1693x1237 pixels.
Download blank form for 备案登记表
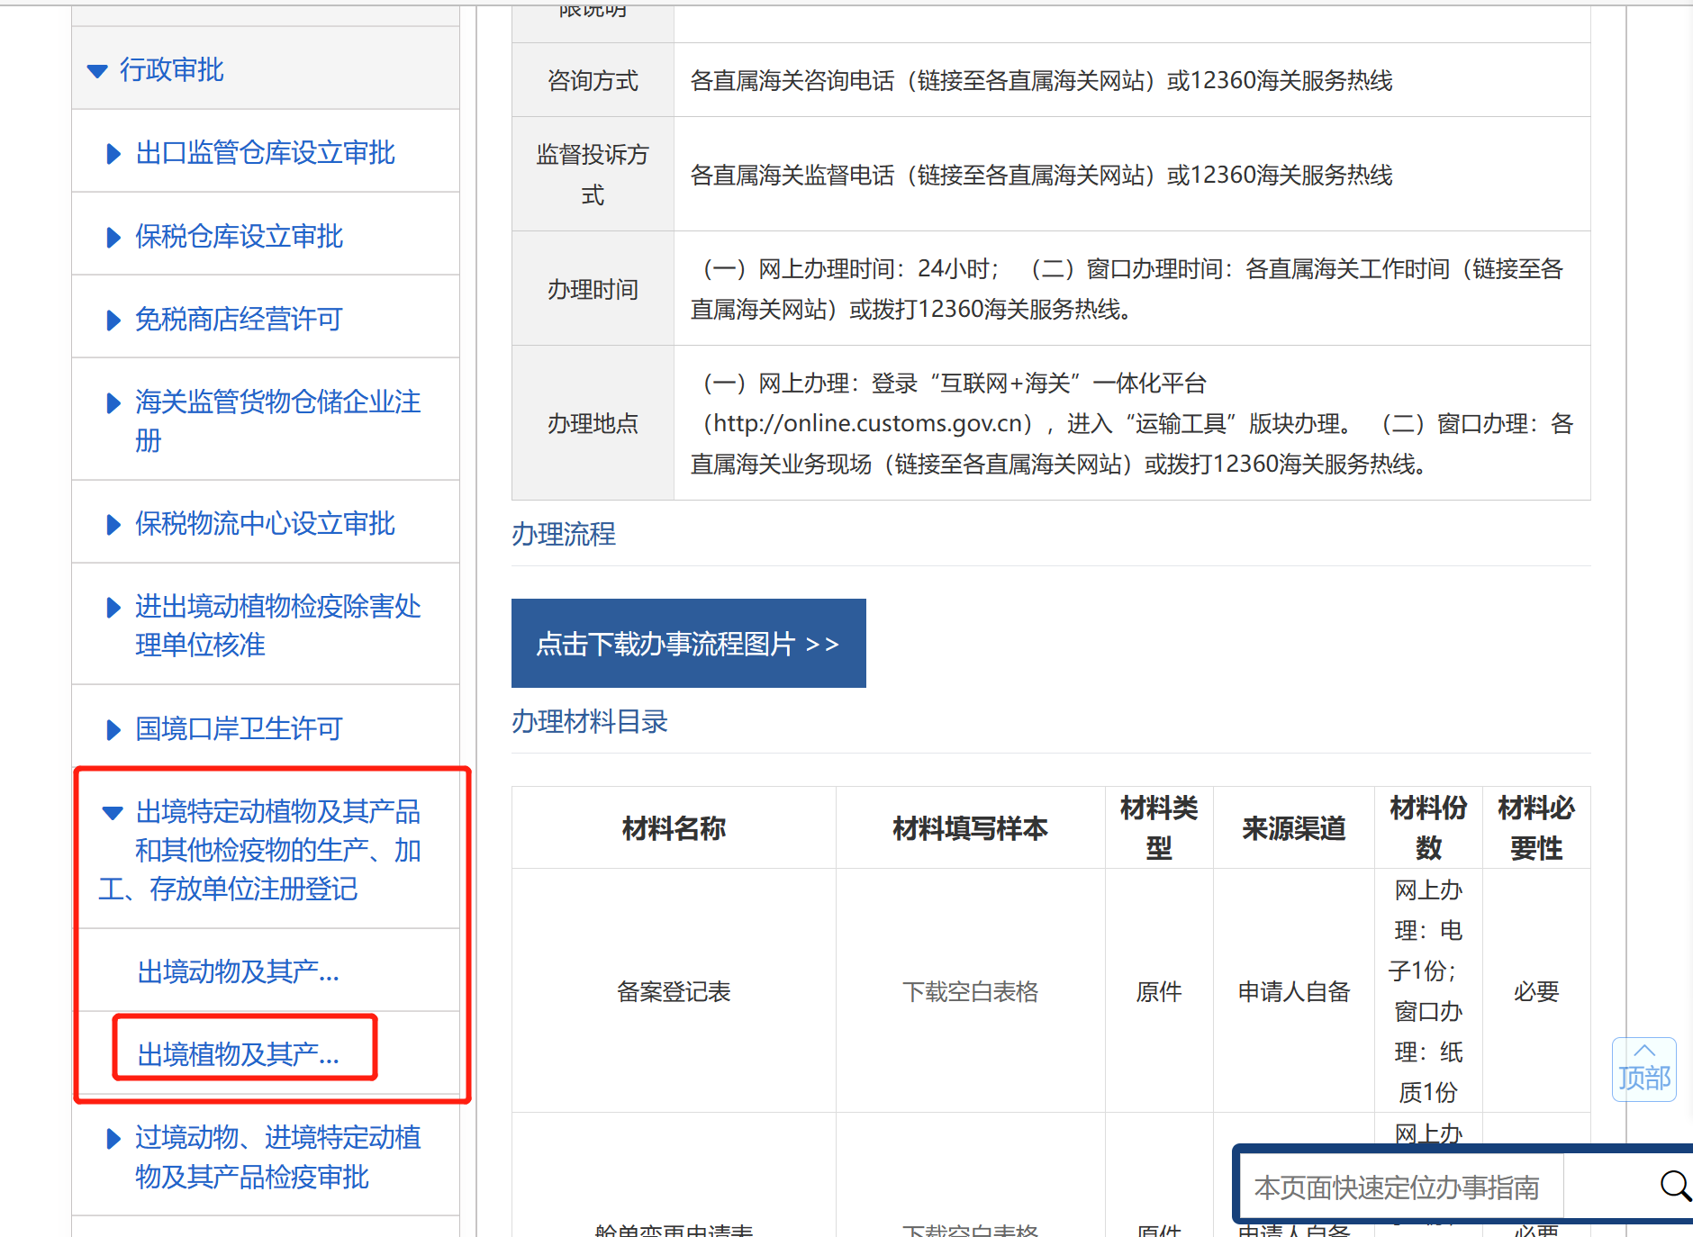click(x=970, y=991)
